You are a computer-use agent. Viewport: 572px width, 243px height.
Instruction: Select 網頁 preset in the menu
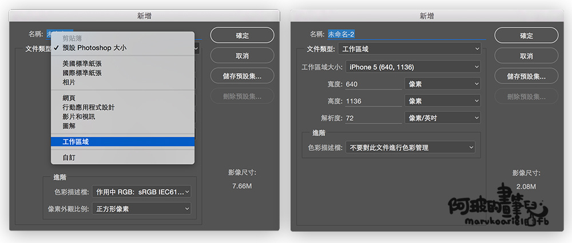coord(69,98)
